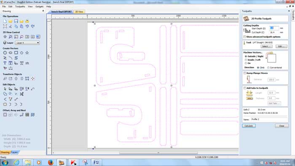Click the Cut Depth input field
This screenshot has height=166, width=295.
click(x=274, y=32)
